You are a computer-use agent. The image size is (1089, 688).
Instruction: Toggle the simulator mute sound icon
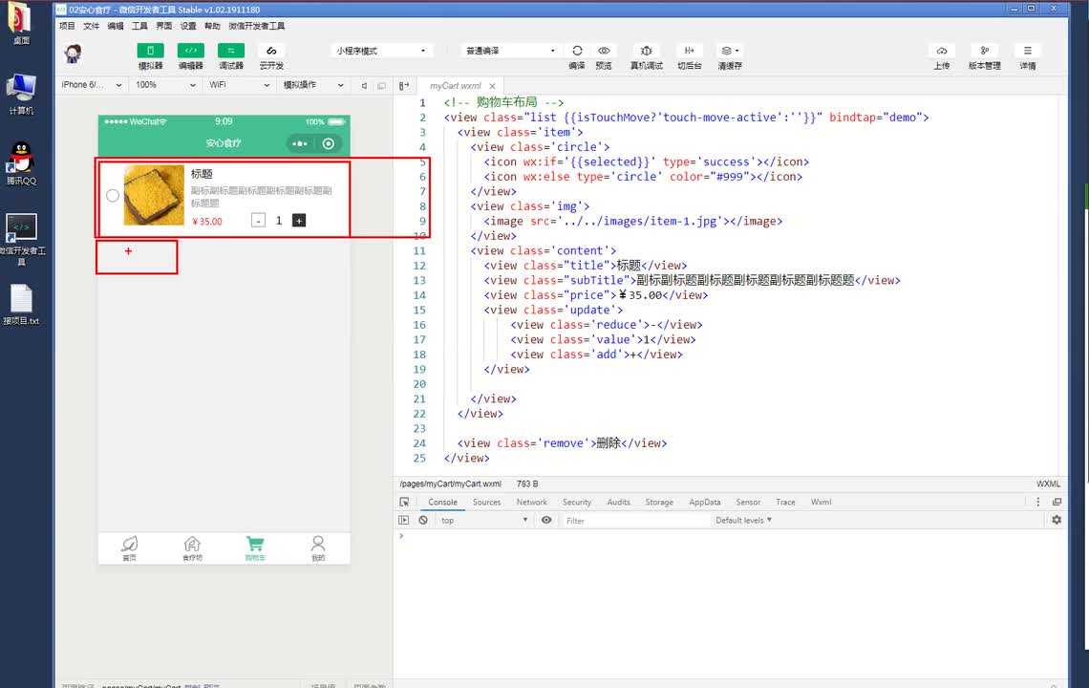point(364,85)
